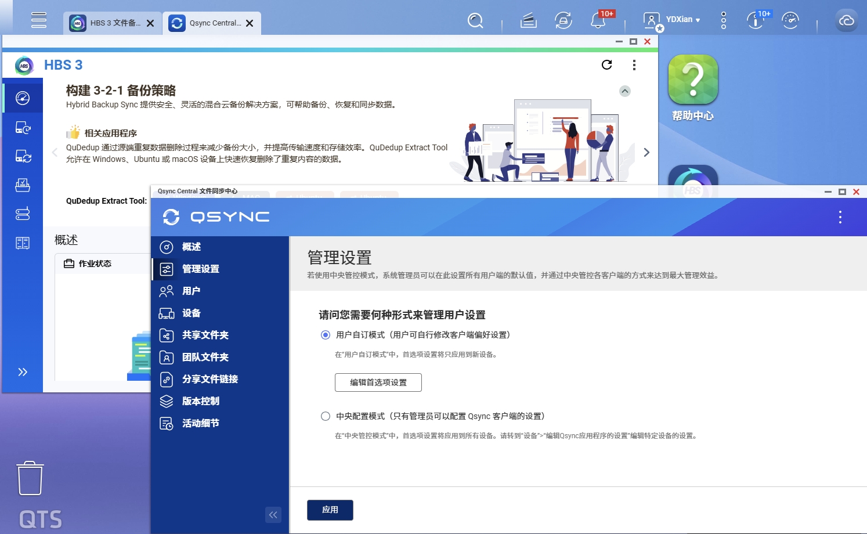
Task: Open 共享文件夹 in Qsync sidebar
Action: tap(220, 335)
